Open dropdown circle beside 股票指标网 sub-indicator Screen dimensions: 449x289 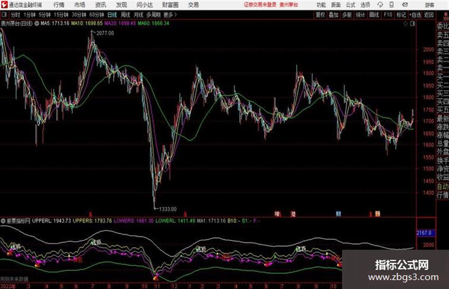point(3,221)
